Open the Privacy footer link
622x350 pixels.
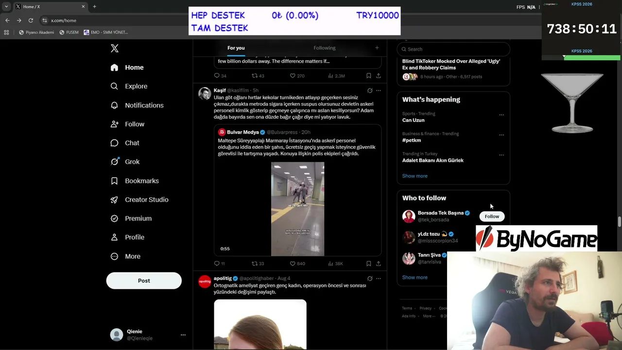tap(426, 308)
